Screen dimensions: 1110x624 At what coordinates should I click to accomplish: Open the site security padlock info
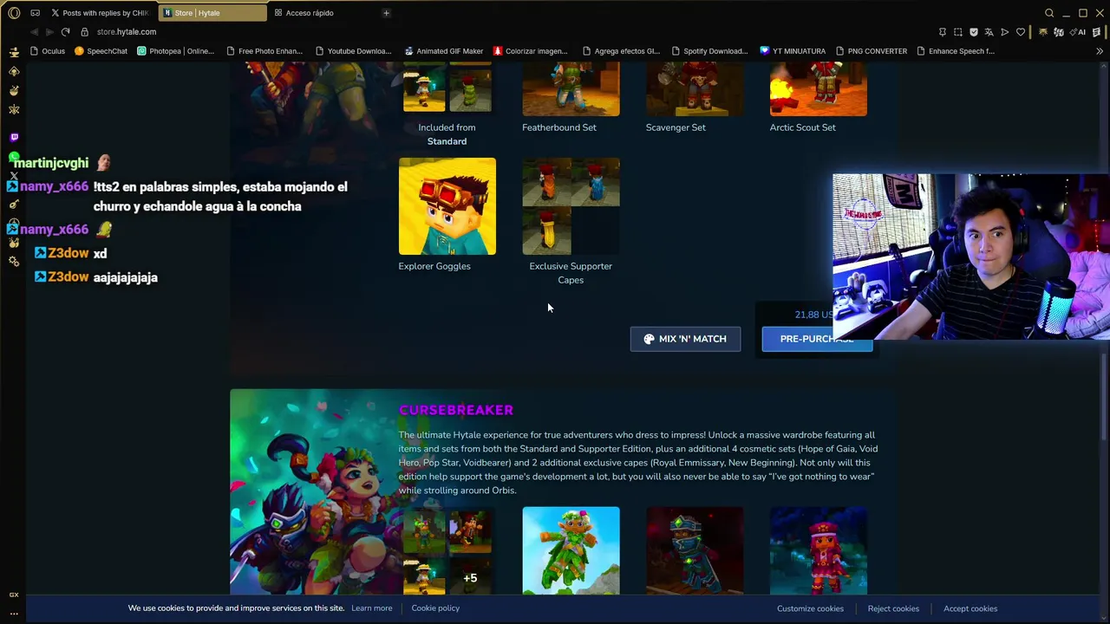pyautogui.click(x=84, y=32)
